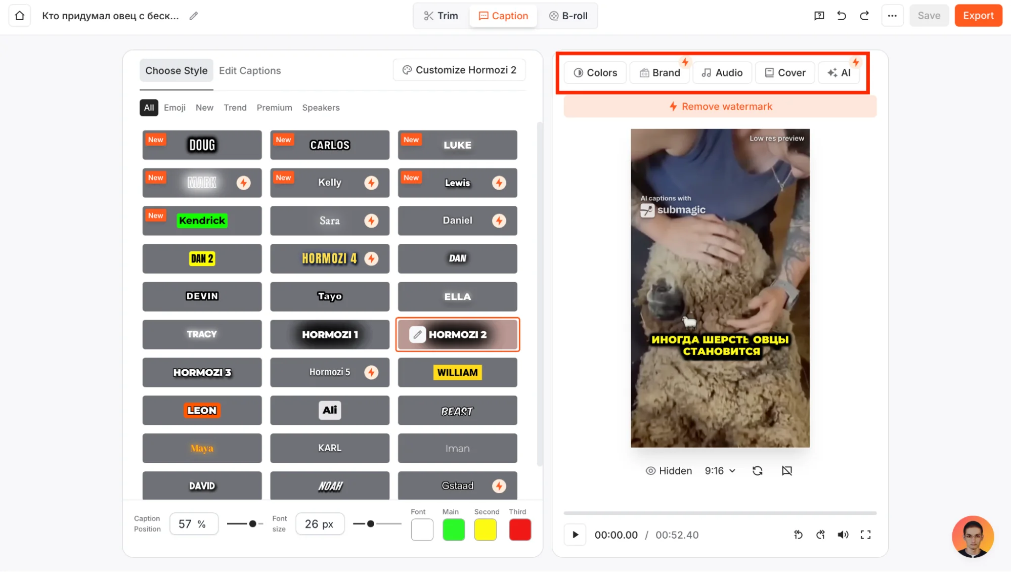Click the premium bolt on Hormozi 4 style
1011x572 pixels.
coord(371,258)
